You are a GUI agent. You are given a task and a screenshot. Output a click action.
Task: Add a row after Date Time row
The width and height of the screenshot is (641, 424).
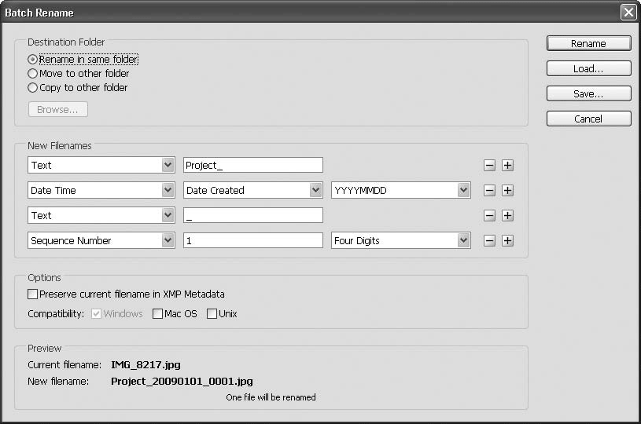[x=507, y=190]
